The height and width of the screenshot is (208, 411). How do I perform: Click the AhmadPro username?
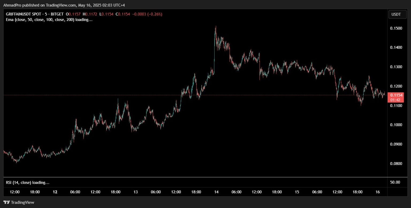click(x=12, y=5)
